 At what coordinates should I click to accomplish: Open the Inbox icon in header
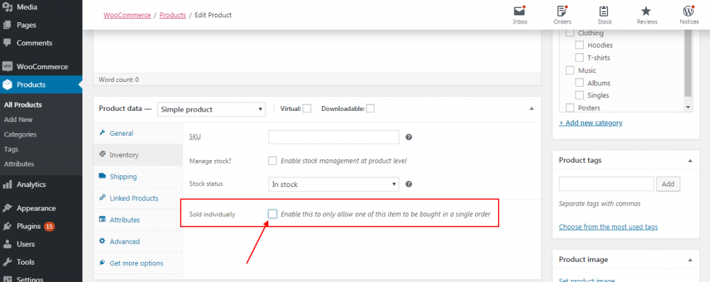click(x=520, y=11)
